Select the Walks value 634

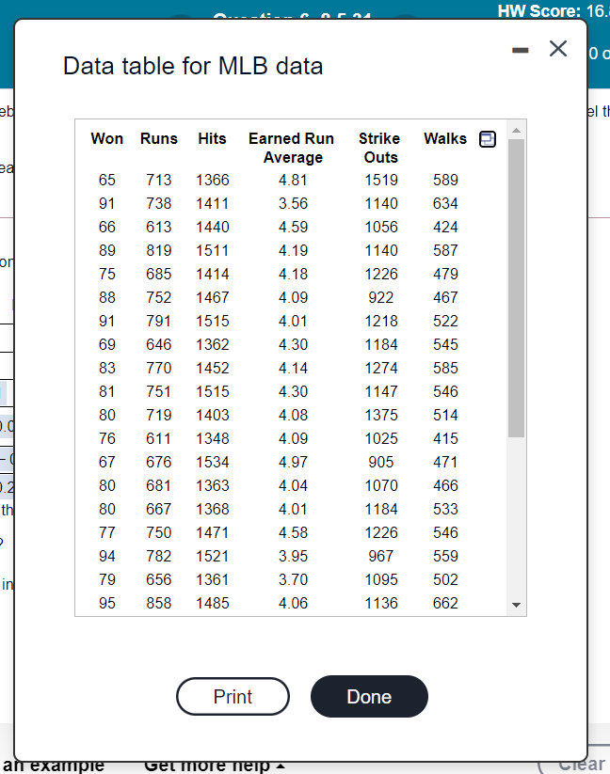[445, 203]
